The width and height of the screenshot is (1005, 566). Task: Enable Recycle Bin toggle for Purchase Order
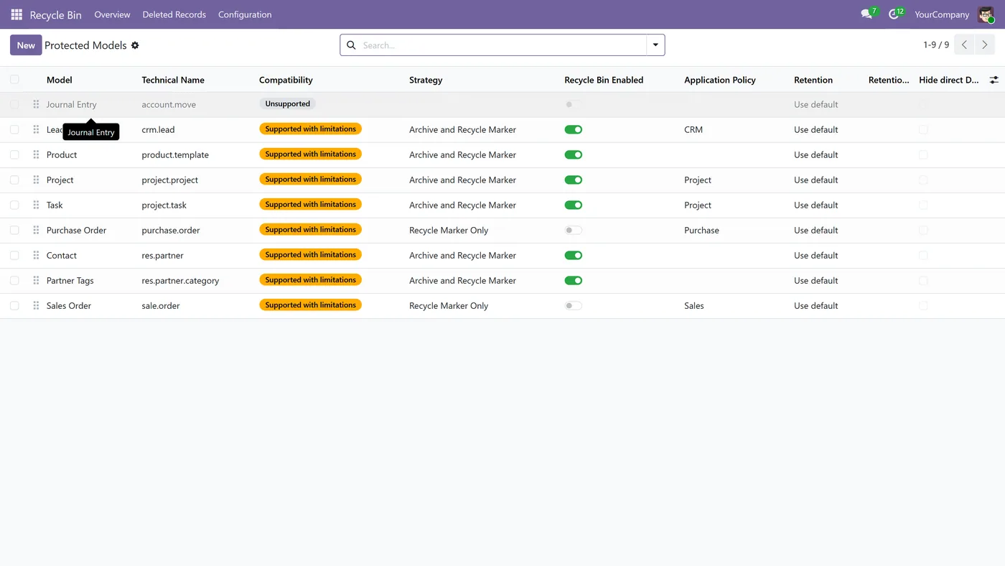pyautogui.click(x=573, y=230)
